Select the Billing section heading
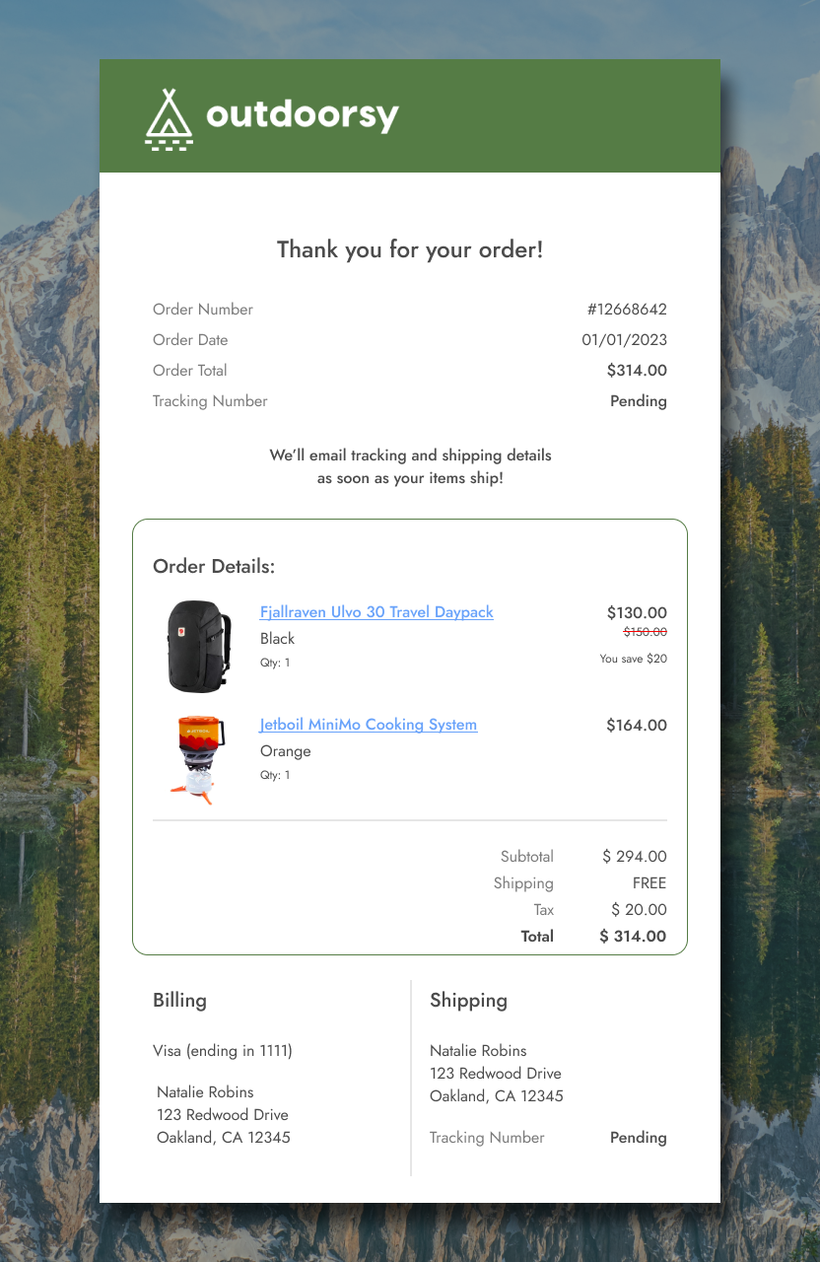 [x=179, y=1000]
